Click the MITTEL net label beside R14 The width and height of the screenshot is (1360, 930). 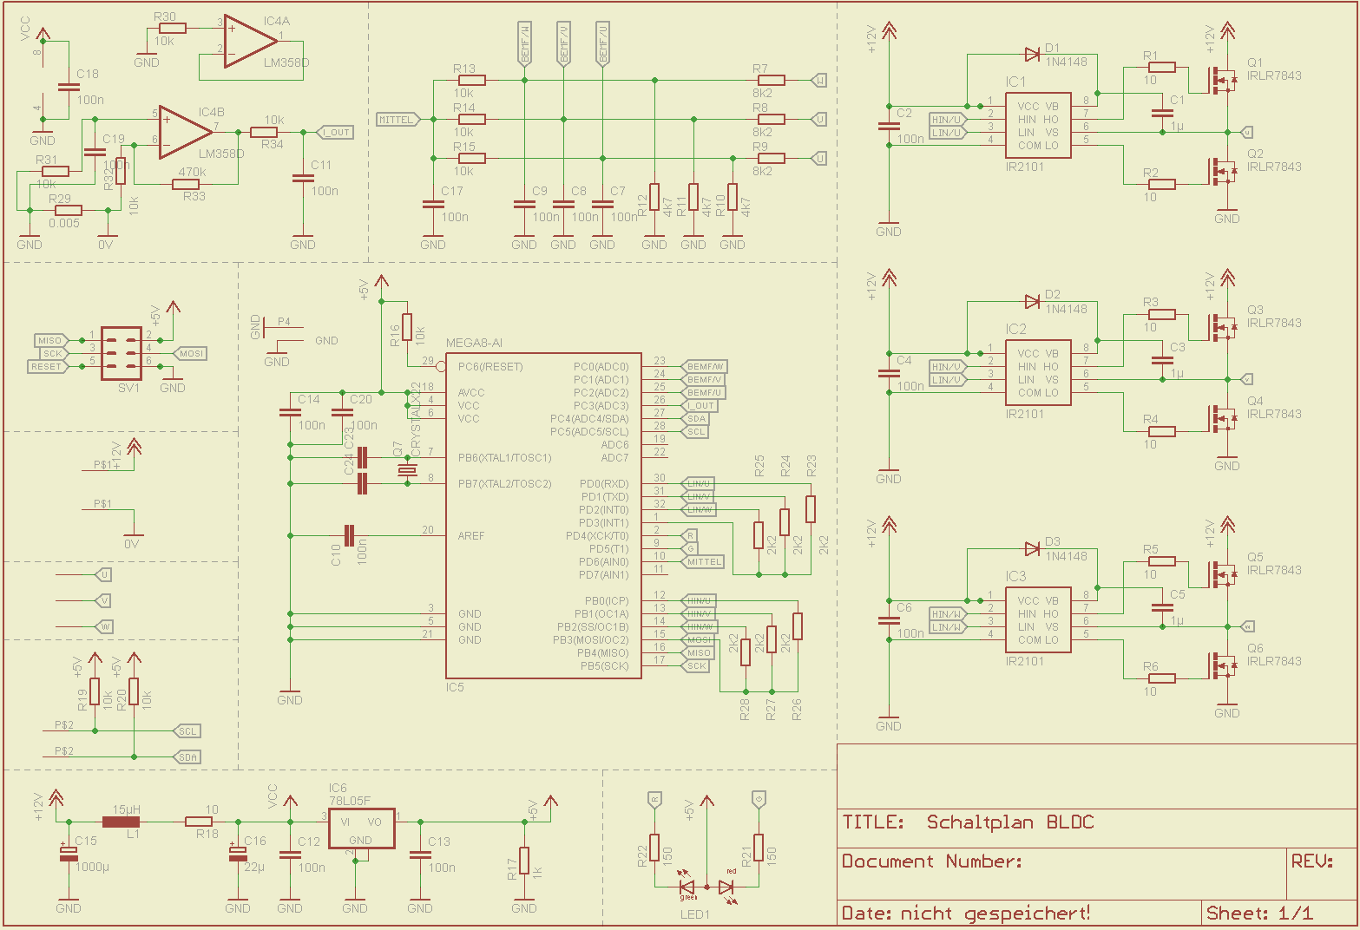(x=399, y=119)
